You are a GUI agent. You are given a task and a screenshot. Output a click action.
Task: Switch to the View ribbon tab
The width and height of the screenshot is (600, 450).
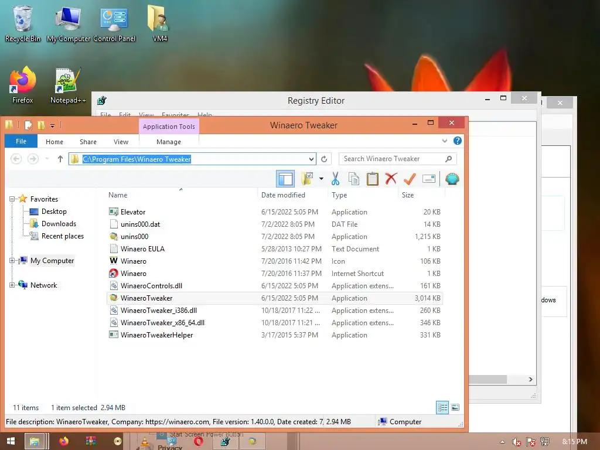coord(121,142)
